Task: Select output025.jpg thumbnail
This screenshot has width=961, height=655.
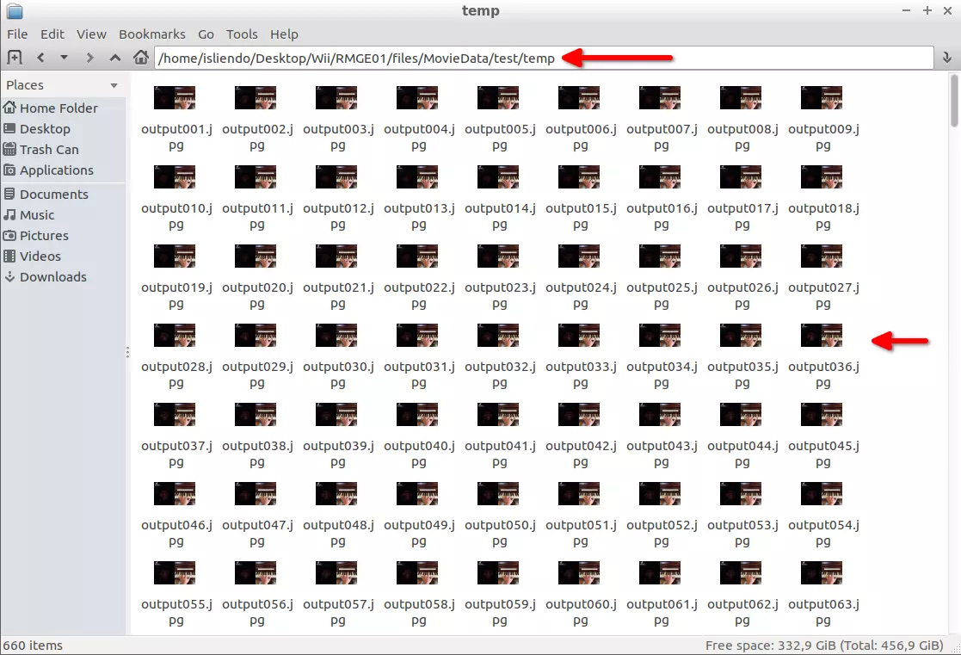Action: [x=660, y=256]
